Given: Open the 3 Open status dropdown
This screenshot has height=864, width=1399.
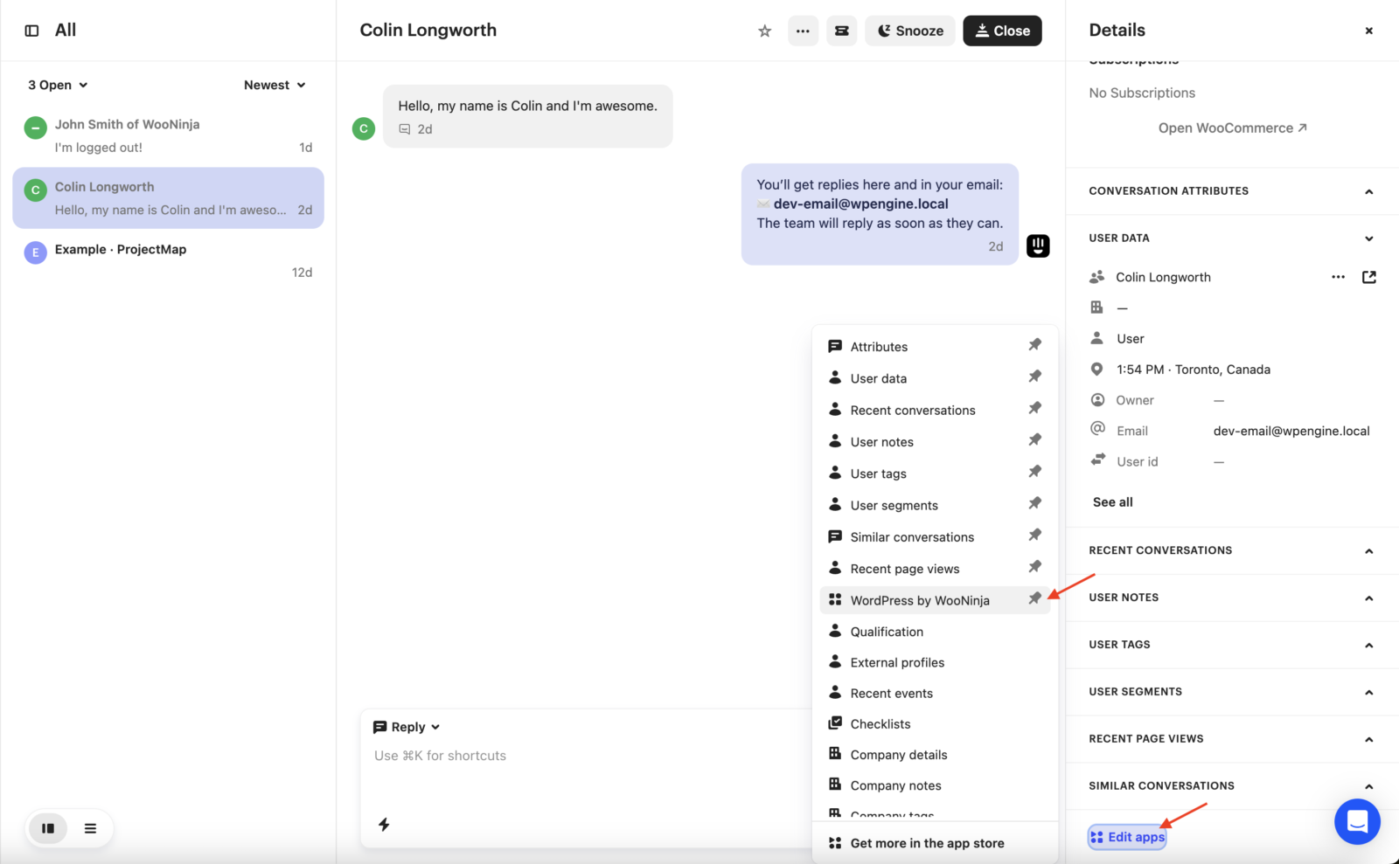Looking at the screenshot, I should [x=58, y=85].
